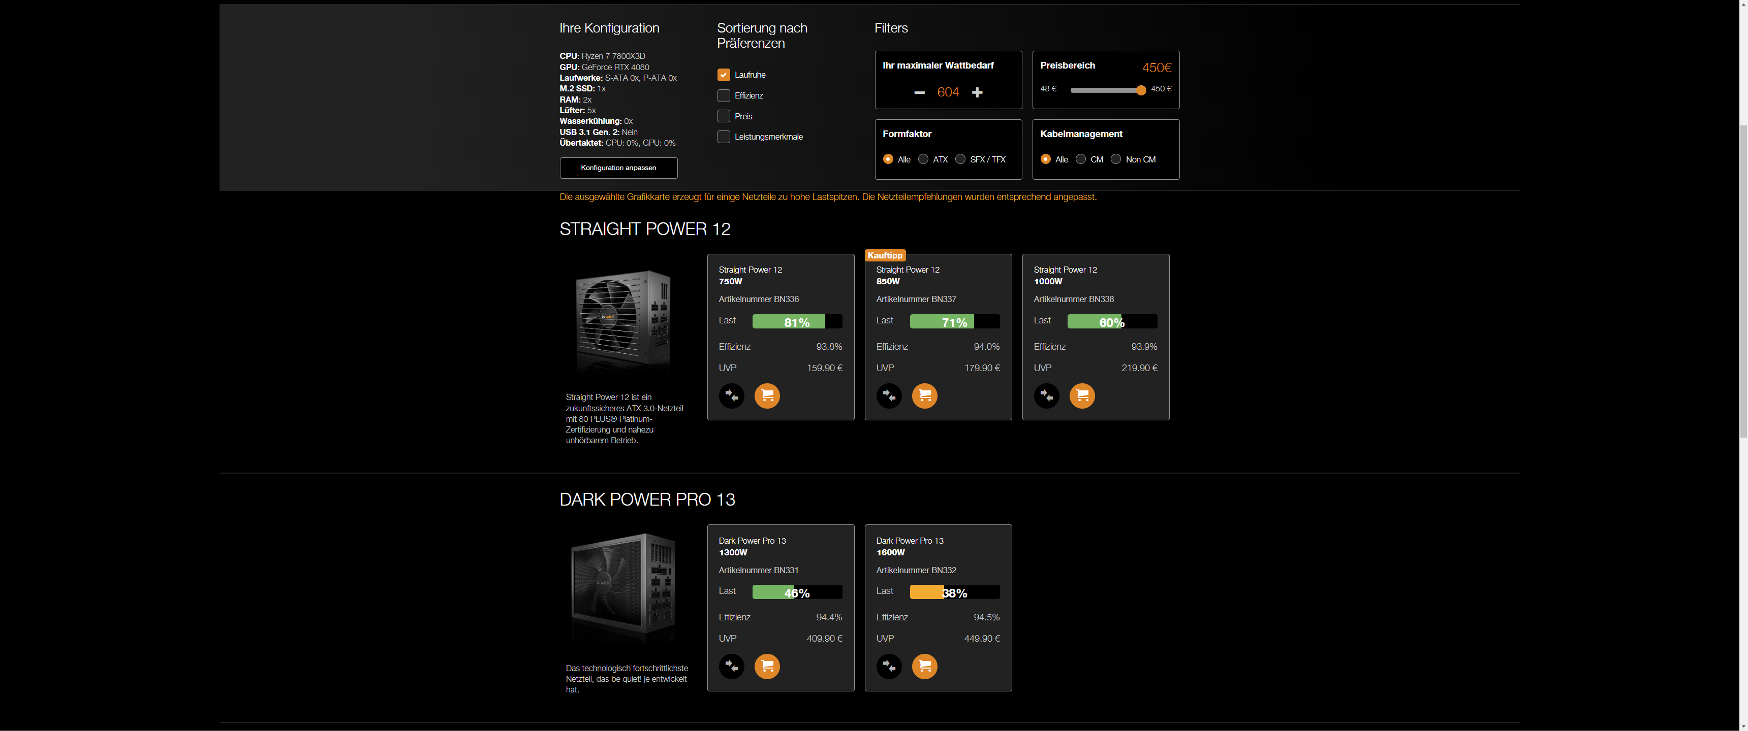
Task: Select Non CM cable management option
Action: click(1115, 159)
